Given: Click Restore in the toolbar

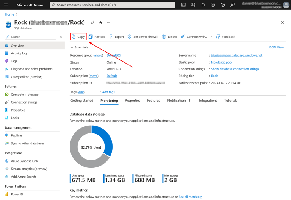Looking at the screenshot, I should (97, 37).
